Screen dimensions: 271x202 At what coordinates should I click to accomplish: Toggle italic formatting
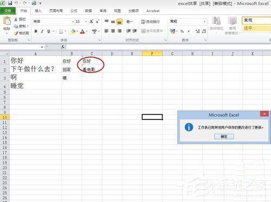[x=42, y=31]
